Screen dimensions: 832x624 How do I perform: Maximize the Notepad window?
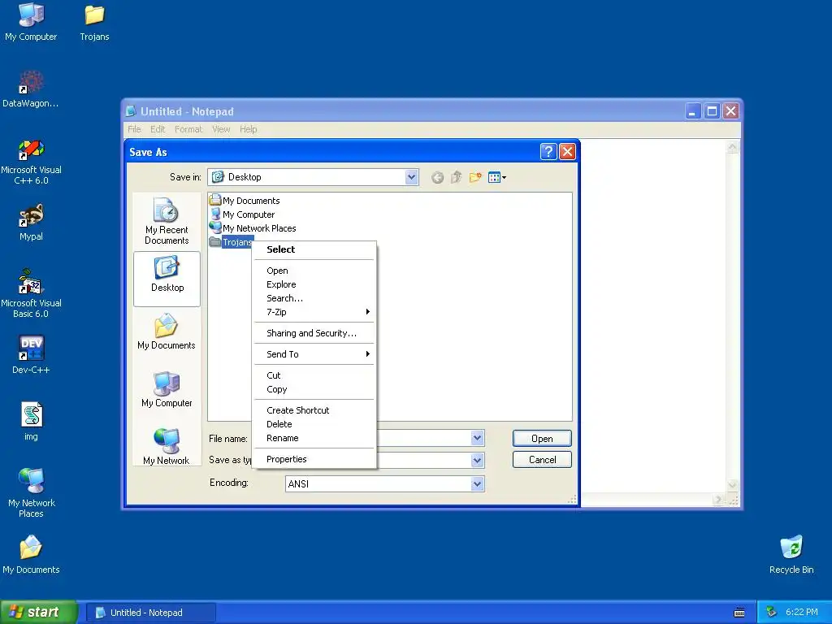712,110
